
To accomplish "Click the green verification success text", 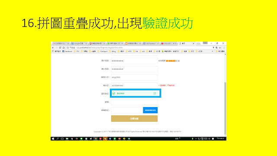I will click(121, 94).
